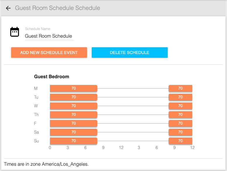
Task: Select Friday evening 70 event bar
Action: pyautogui.click(x=180, y=123)
